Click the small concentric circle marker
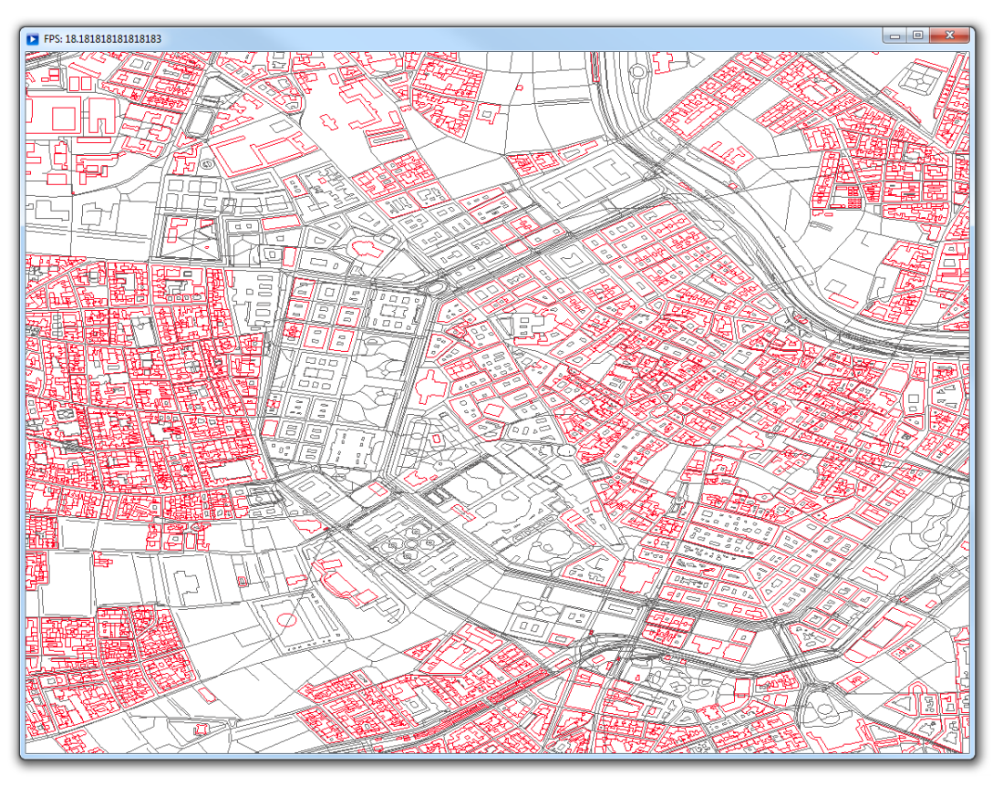Viewport: 1003px width, 786px height. click(207, 164)
